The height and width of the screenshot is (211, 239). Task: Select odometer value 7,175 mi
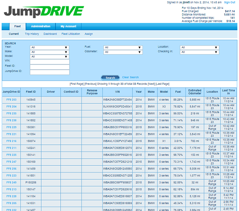[x=195, y=148]
